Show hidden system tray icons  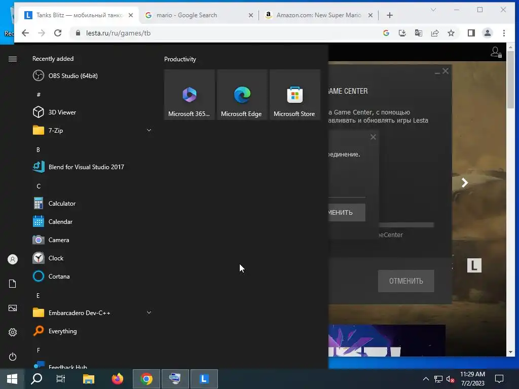426,379
